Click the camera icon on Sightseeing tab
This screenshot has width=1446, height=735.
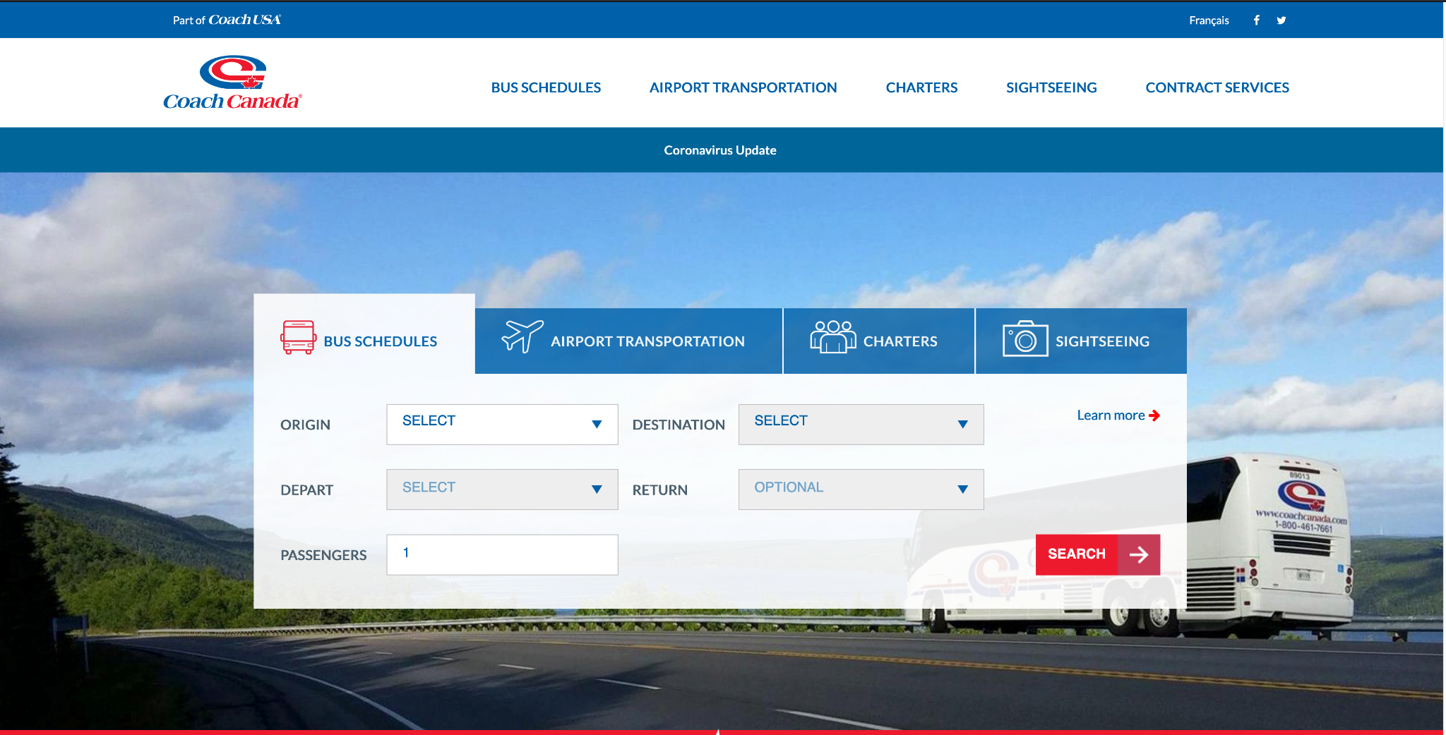pyautogui.click(x=1024, y=339)
